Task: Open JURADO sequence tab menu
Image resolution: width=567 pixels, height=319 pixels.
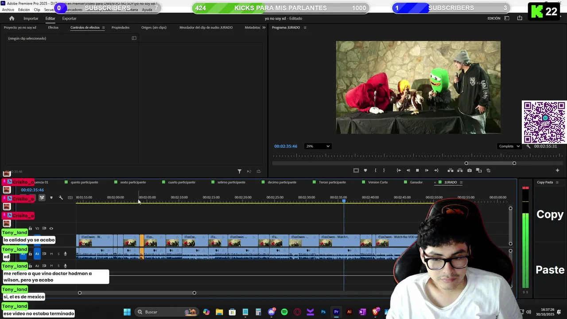Action: pos(461,182)
